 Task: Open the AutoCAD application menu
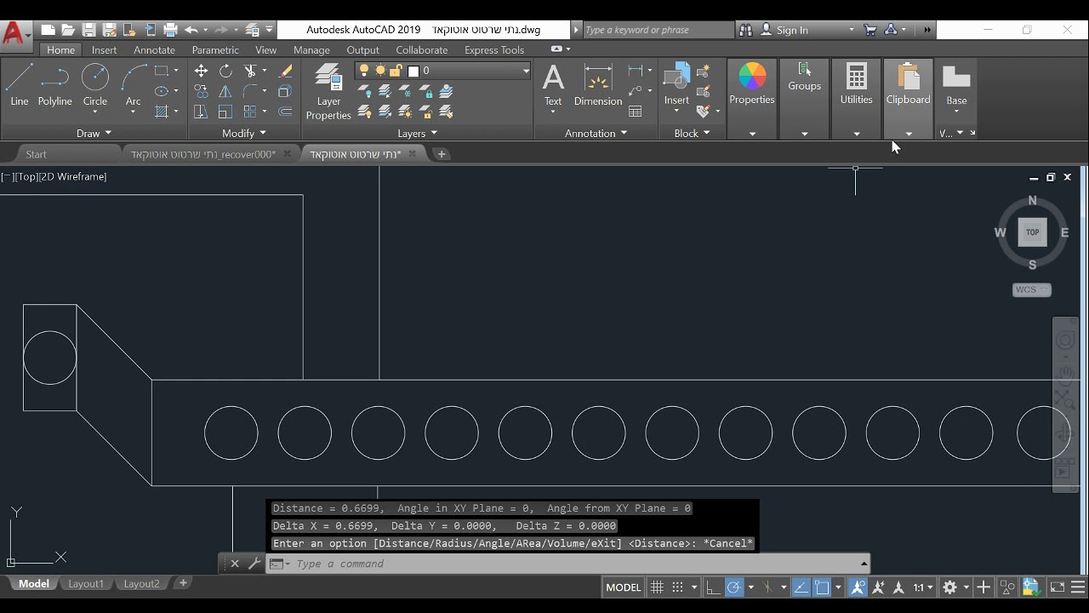coord(14,33)
